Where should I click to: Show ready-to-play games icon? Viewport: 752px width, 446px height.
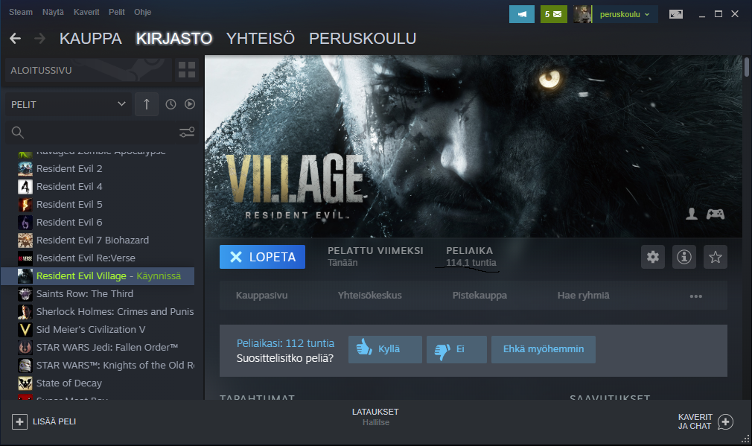click(190, 104)
